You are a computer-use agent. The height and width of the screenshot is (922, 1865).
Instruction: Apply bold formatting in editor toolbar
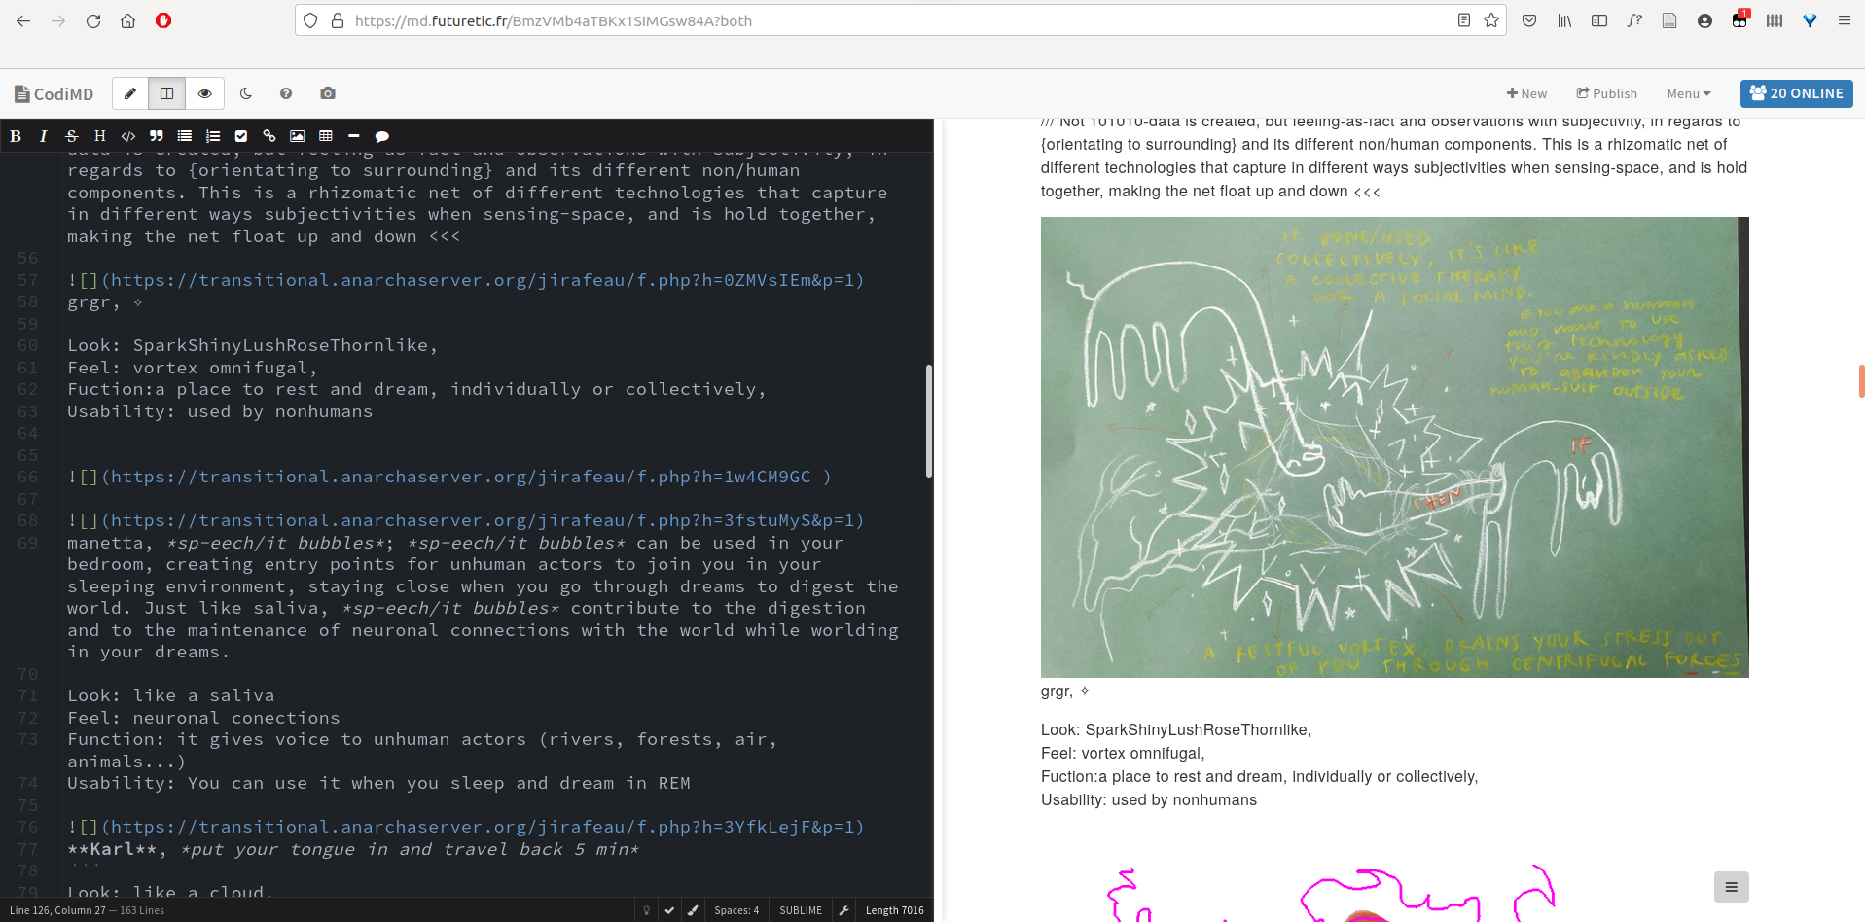click(x=16, y=136)
